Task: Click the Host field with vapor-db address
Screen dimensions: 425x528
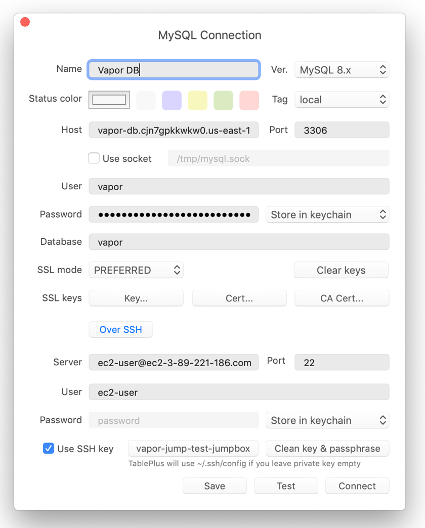Action: [x=174, y=130]
